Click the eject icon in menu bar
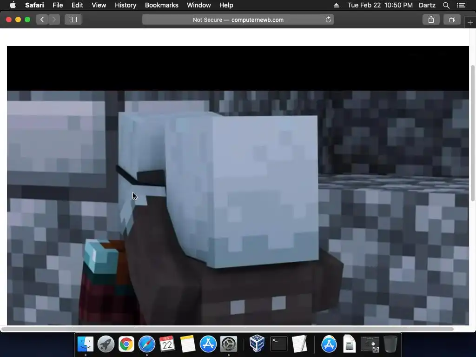This screenshot has height=357, width=476. 336,5
